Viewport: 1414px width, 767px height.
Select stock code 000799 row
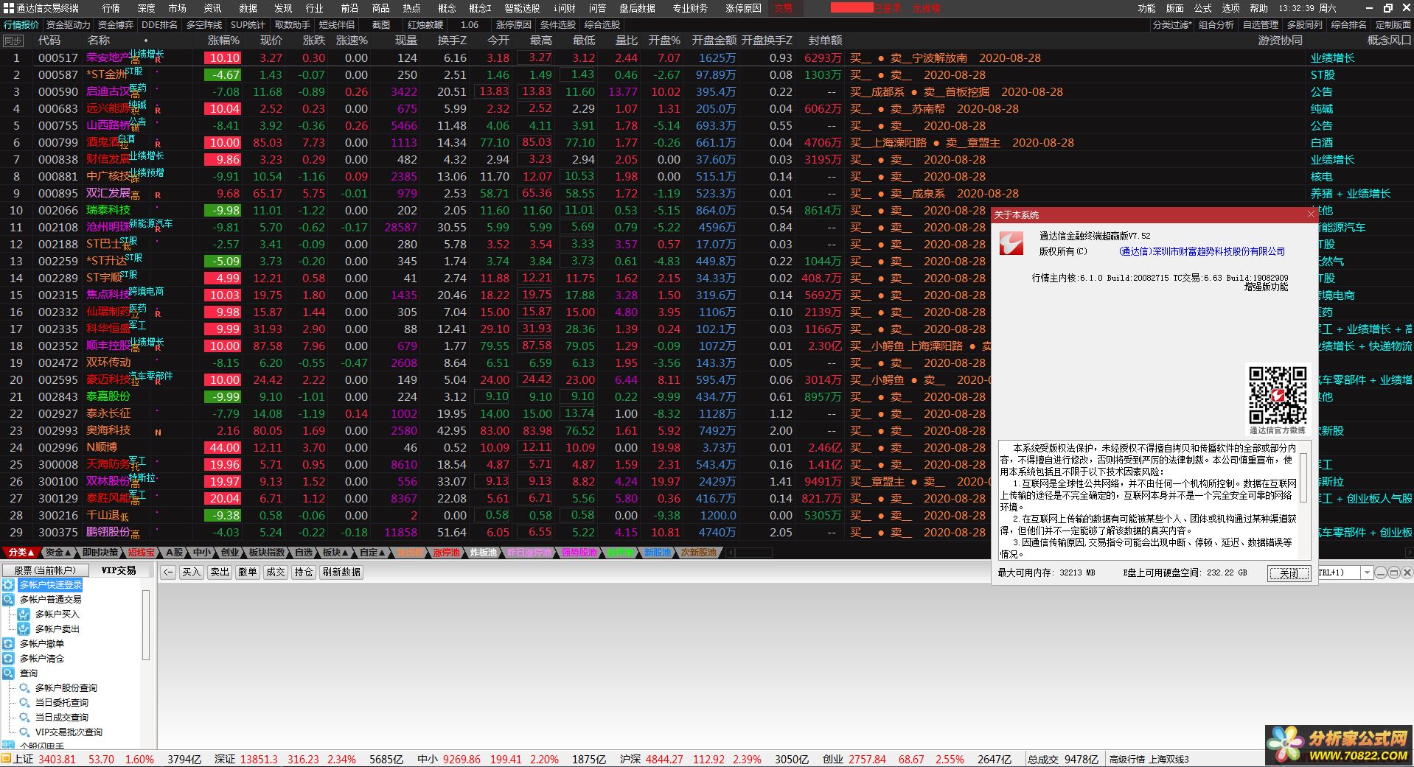click(x=58, y=142)
